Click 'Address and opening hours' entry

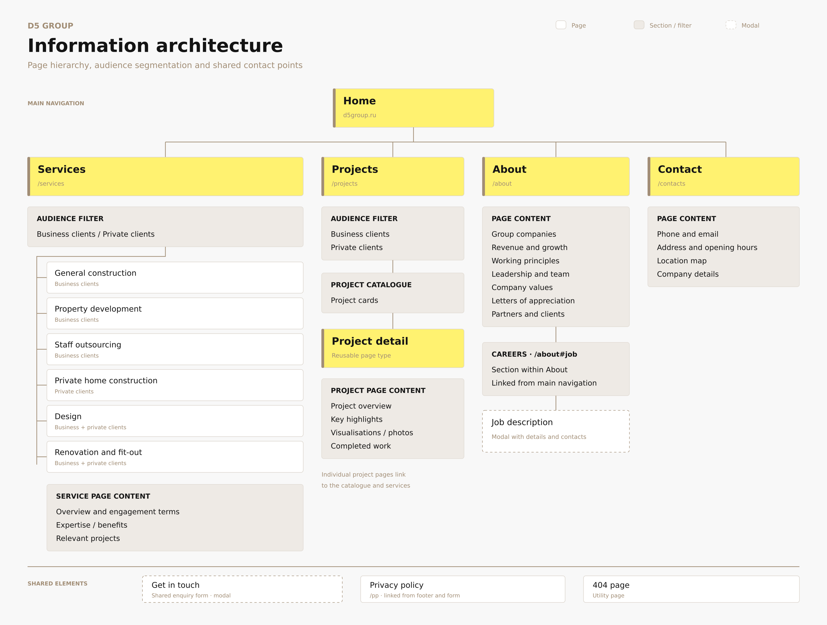click(707, 248)
